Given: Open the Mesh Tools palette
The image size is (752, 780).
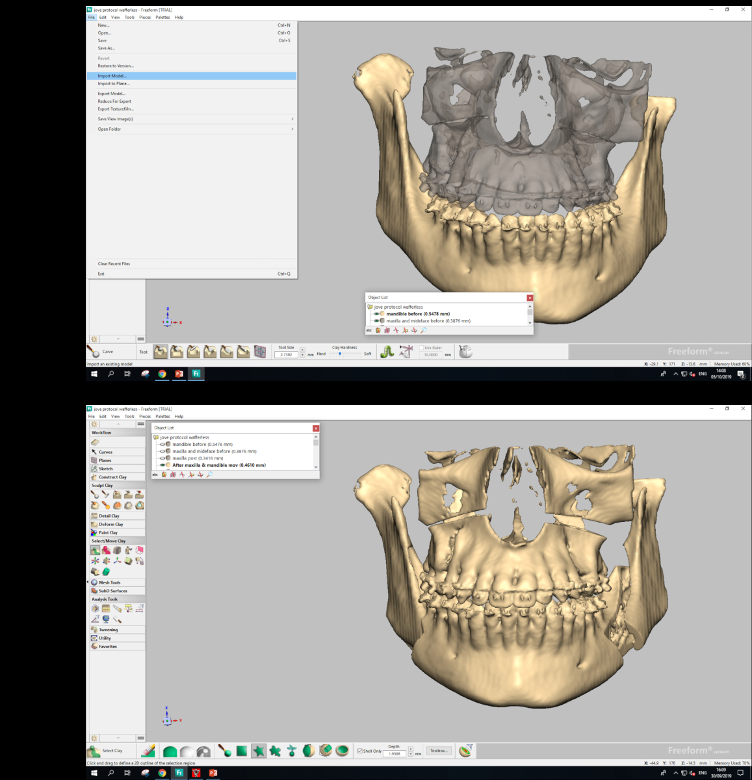Looking at the screenshot, I should click(109, 583).
